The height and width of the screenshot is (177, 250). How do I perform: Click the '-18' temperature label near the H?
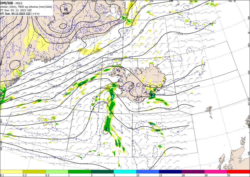[62, 15]
